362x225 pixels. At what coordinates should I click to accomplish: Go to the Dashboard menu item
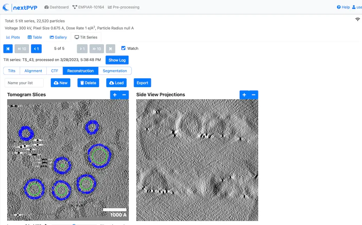click(56, 7)
